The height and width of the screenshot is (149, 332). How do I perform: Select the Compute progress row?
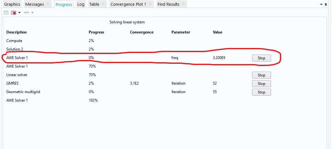point(14,41)
